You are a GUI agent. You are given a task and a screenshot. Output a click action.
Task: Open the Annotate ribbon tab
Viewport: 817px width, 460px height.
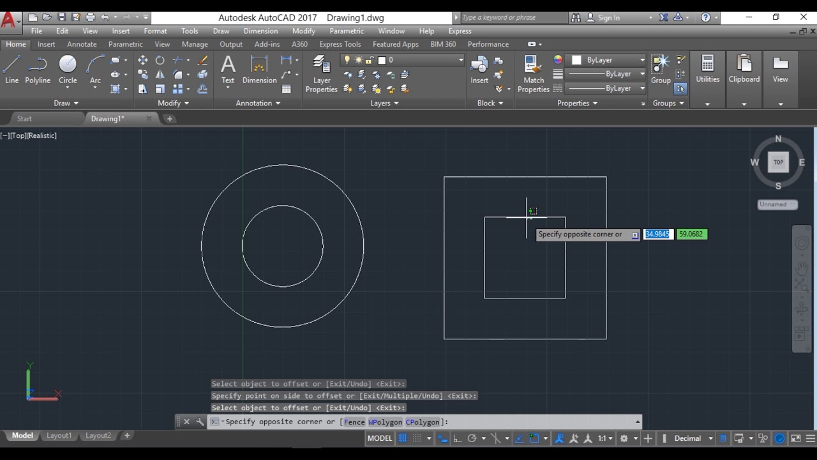(82, 44)
